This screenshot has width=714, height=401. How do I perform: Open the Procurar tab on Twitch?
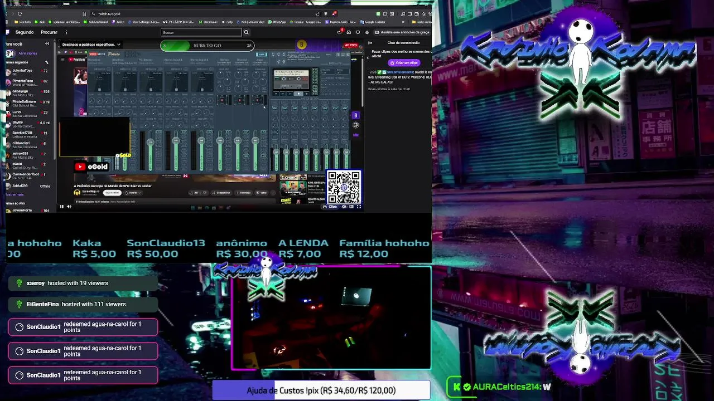click(x=49, y=32)
